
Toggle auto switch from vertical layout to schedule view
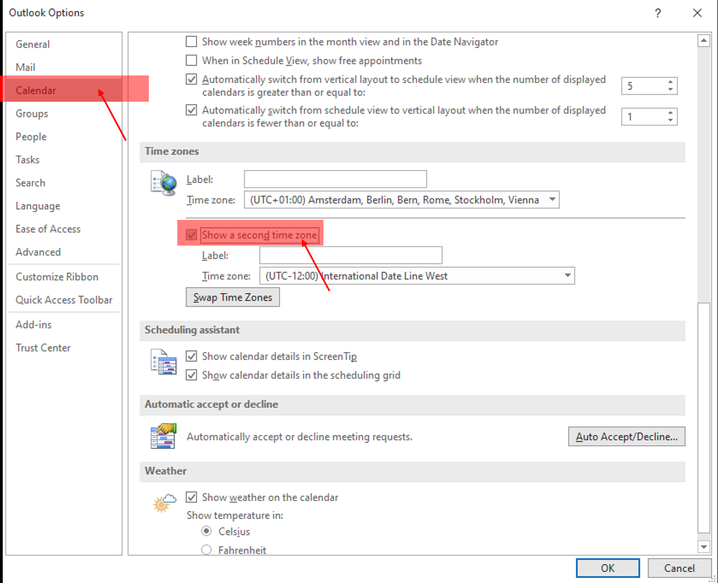(x=192, y=79)
